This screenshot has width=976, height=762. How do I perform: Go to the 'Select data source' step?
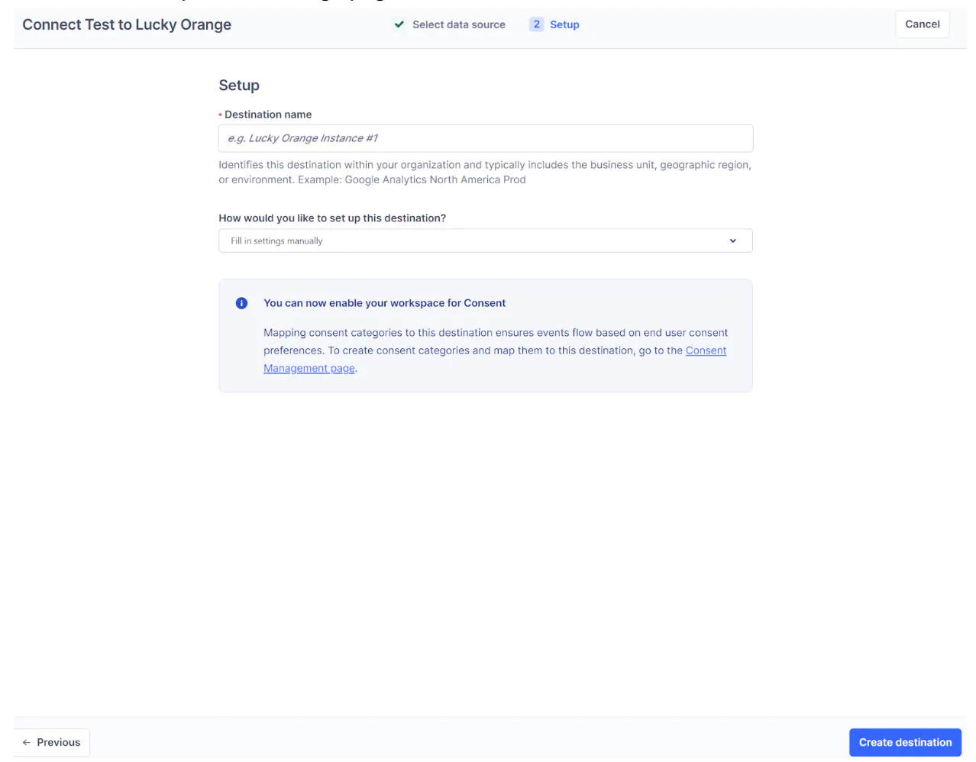pyautogui.click(x=458, y=24)
